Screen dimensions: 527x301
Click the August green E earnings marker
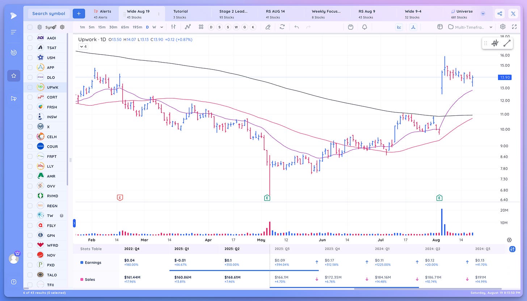coord(439,198)
